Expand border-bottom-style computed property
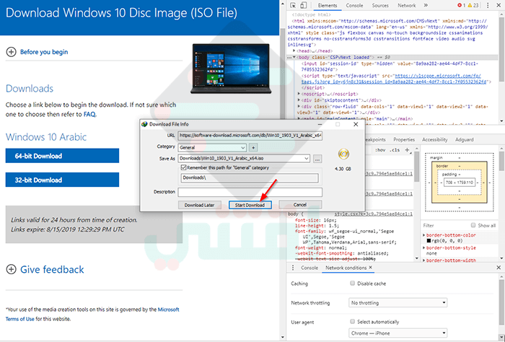This screenshot has width=505, height=342. (424, 248)
